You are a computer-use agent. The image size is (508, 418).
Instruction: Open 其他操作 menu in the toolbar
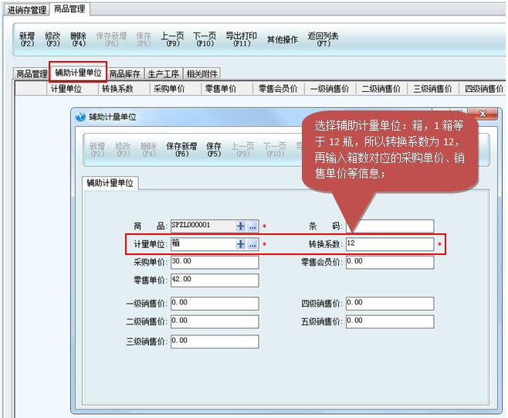[x=282, y=39]
